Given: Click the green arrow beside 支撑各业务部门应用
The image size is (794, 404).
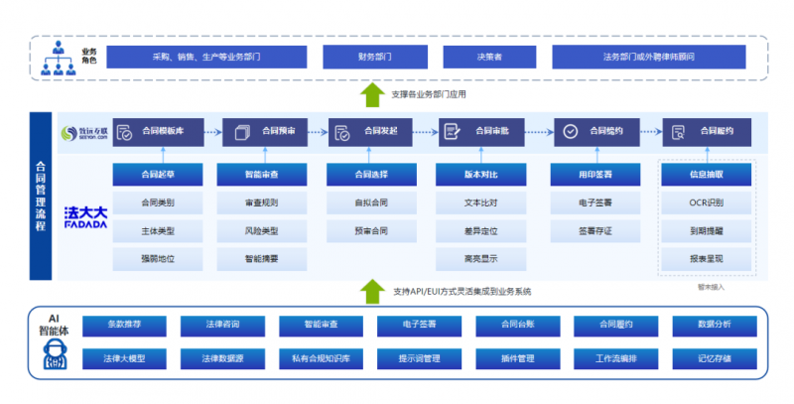Looking at the screenshot, I should click(x=371, y=95).
